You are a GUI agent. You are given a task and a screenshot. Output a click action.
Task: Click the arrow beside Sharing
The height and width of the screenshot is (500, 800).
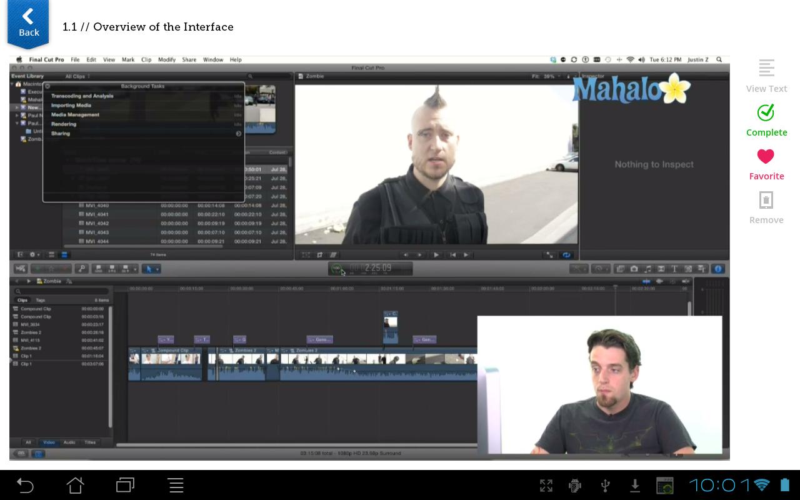pos(238,134)
